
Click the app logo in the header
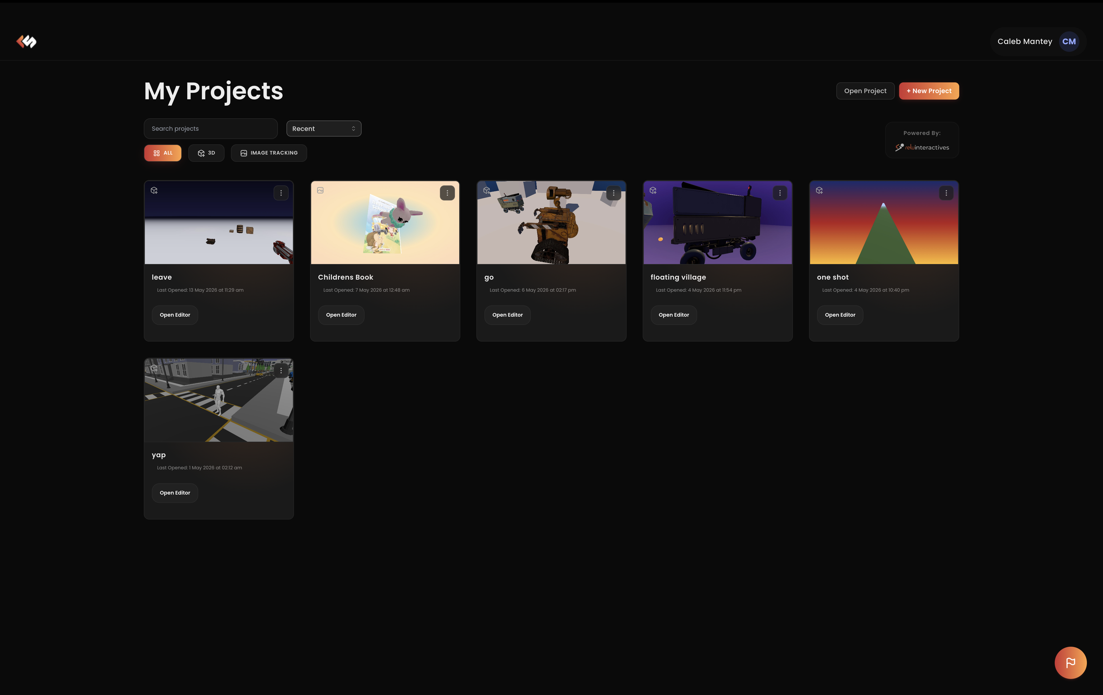click(x=26, y=42)
